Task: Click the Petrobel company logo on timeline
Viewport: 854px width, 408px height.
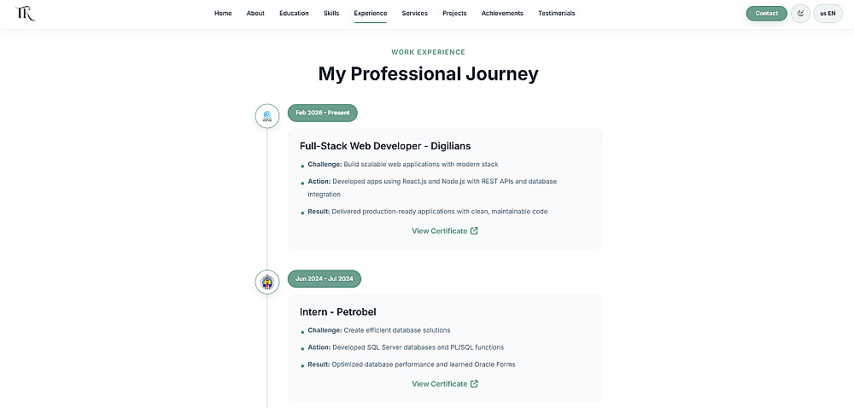Action: click(267, 282)
